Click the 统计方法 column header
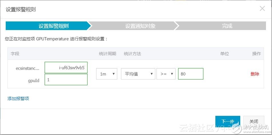This screenshot has width=272, height=135. pos(132,53)
